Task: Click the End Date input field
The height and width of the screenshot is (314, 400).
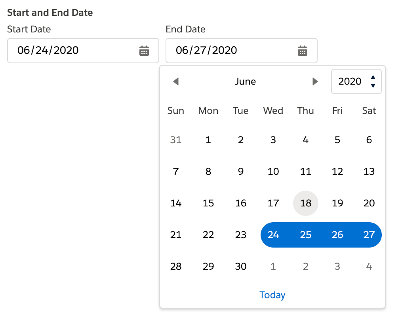Action: (230, 51)
